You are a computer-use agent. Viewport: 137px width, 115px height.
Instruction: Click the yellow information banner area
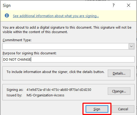pyautogui.click(x=68, y=16)
